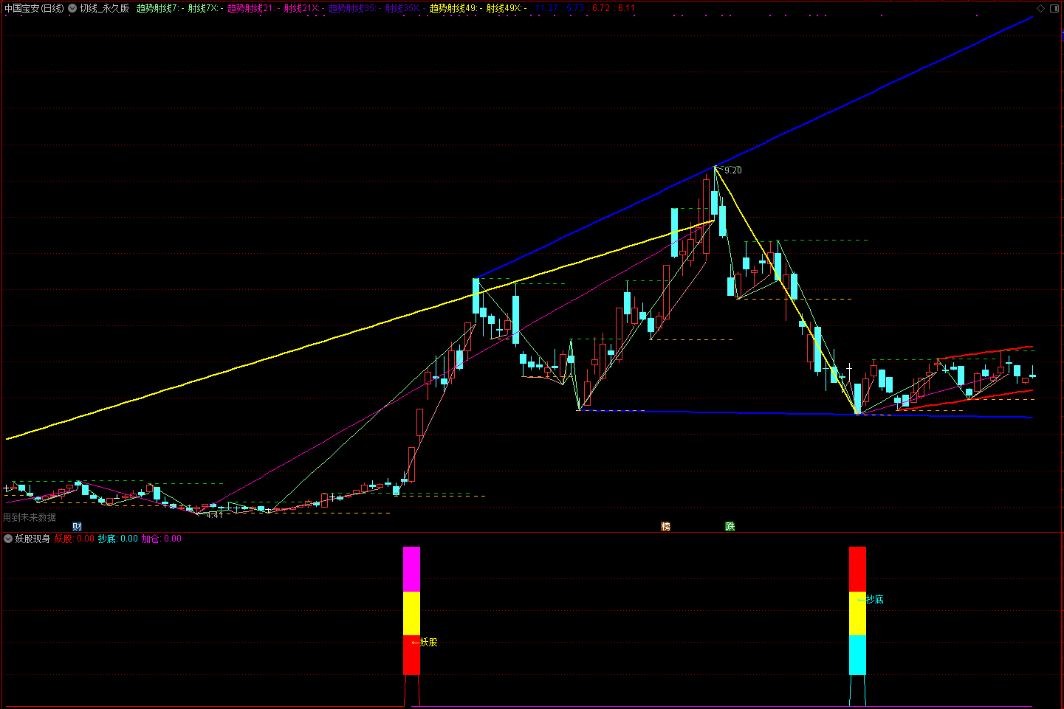Select the 中国宝安(日线) chart title
1064x709 pixels.
(x=34, y=9)
